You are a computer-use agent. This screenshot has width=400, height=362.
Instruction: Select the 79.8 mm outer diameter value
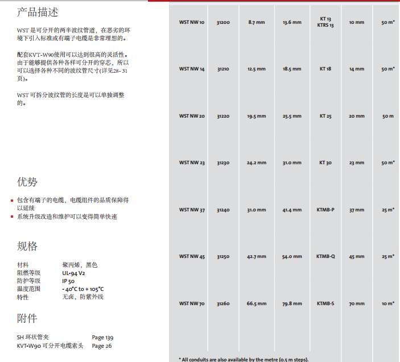(292, 303)
